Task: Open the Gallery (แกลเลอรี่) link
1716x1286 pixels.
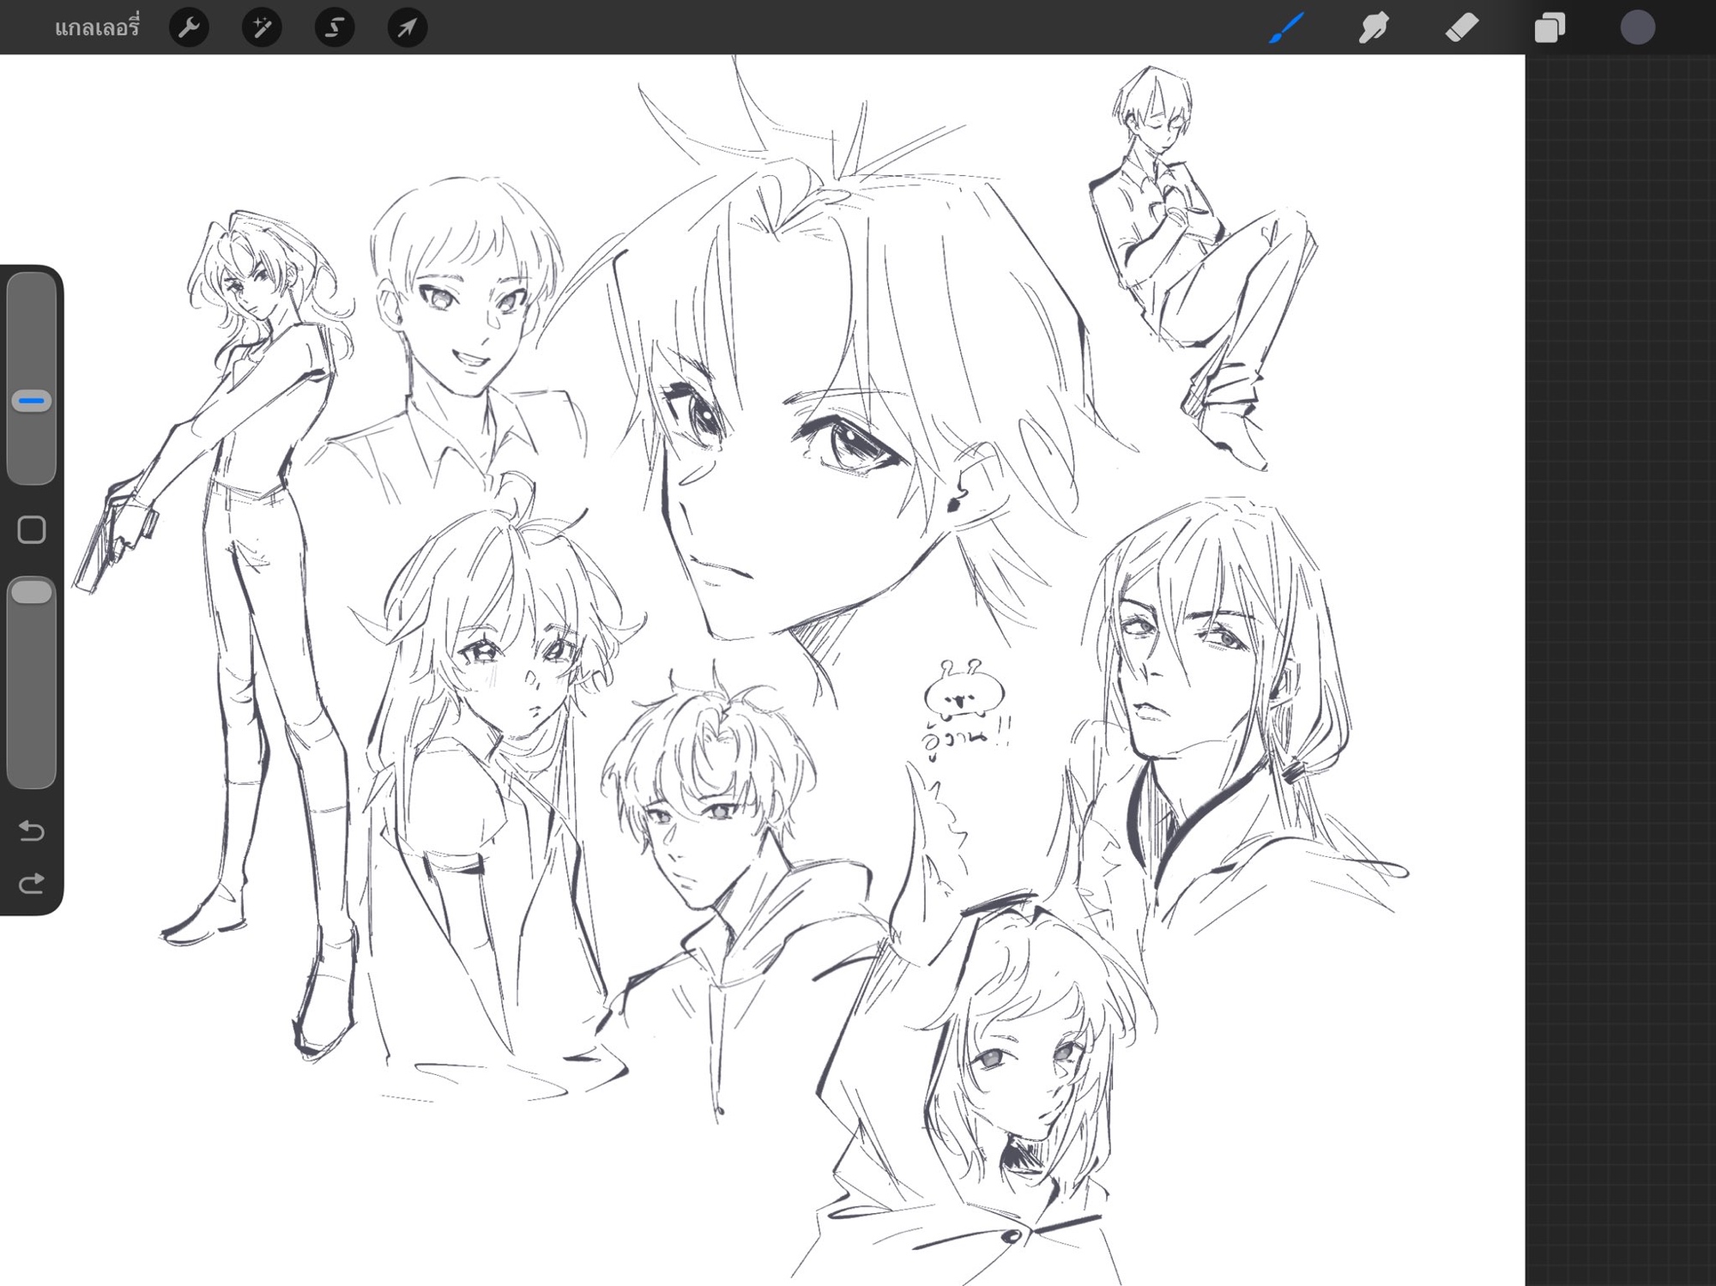Action: (x=96, y=28)
